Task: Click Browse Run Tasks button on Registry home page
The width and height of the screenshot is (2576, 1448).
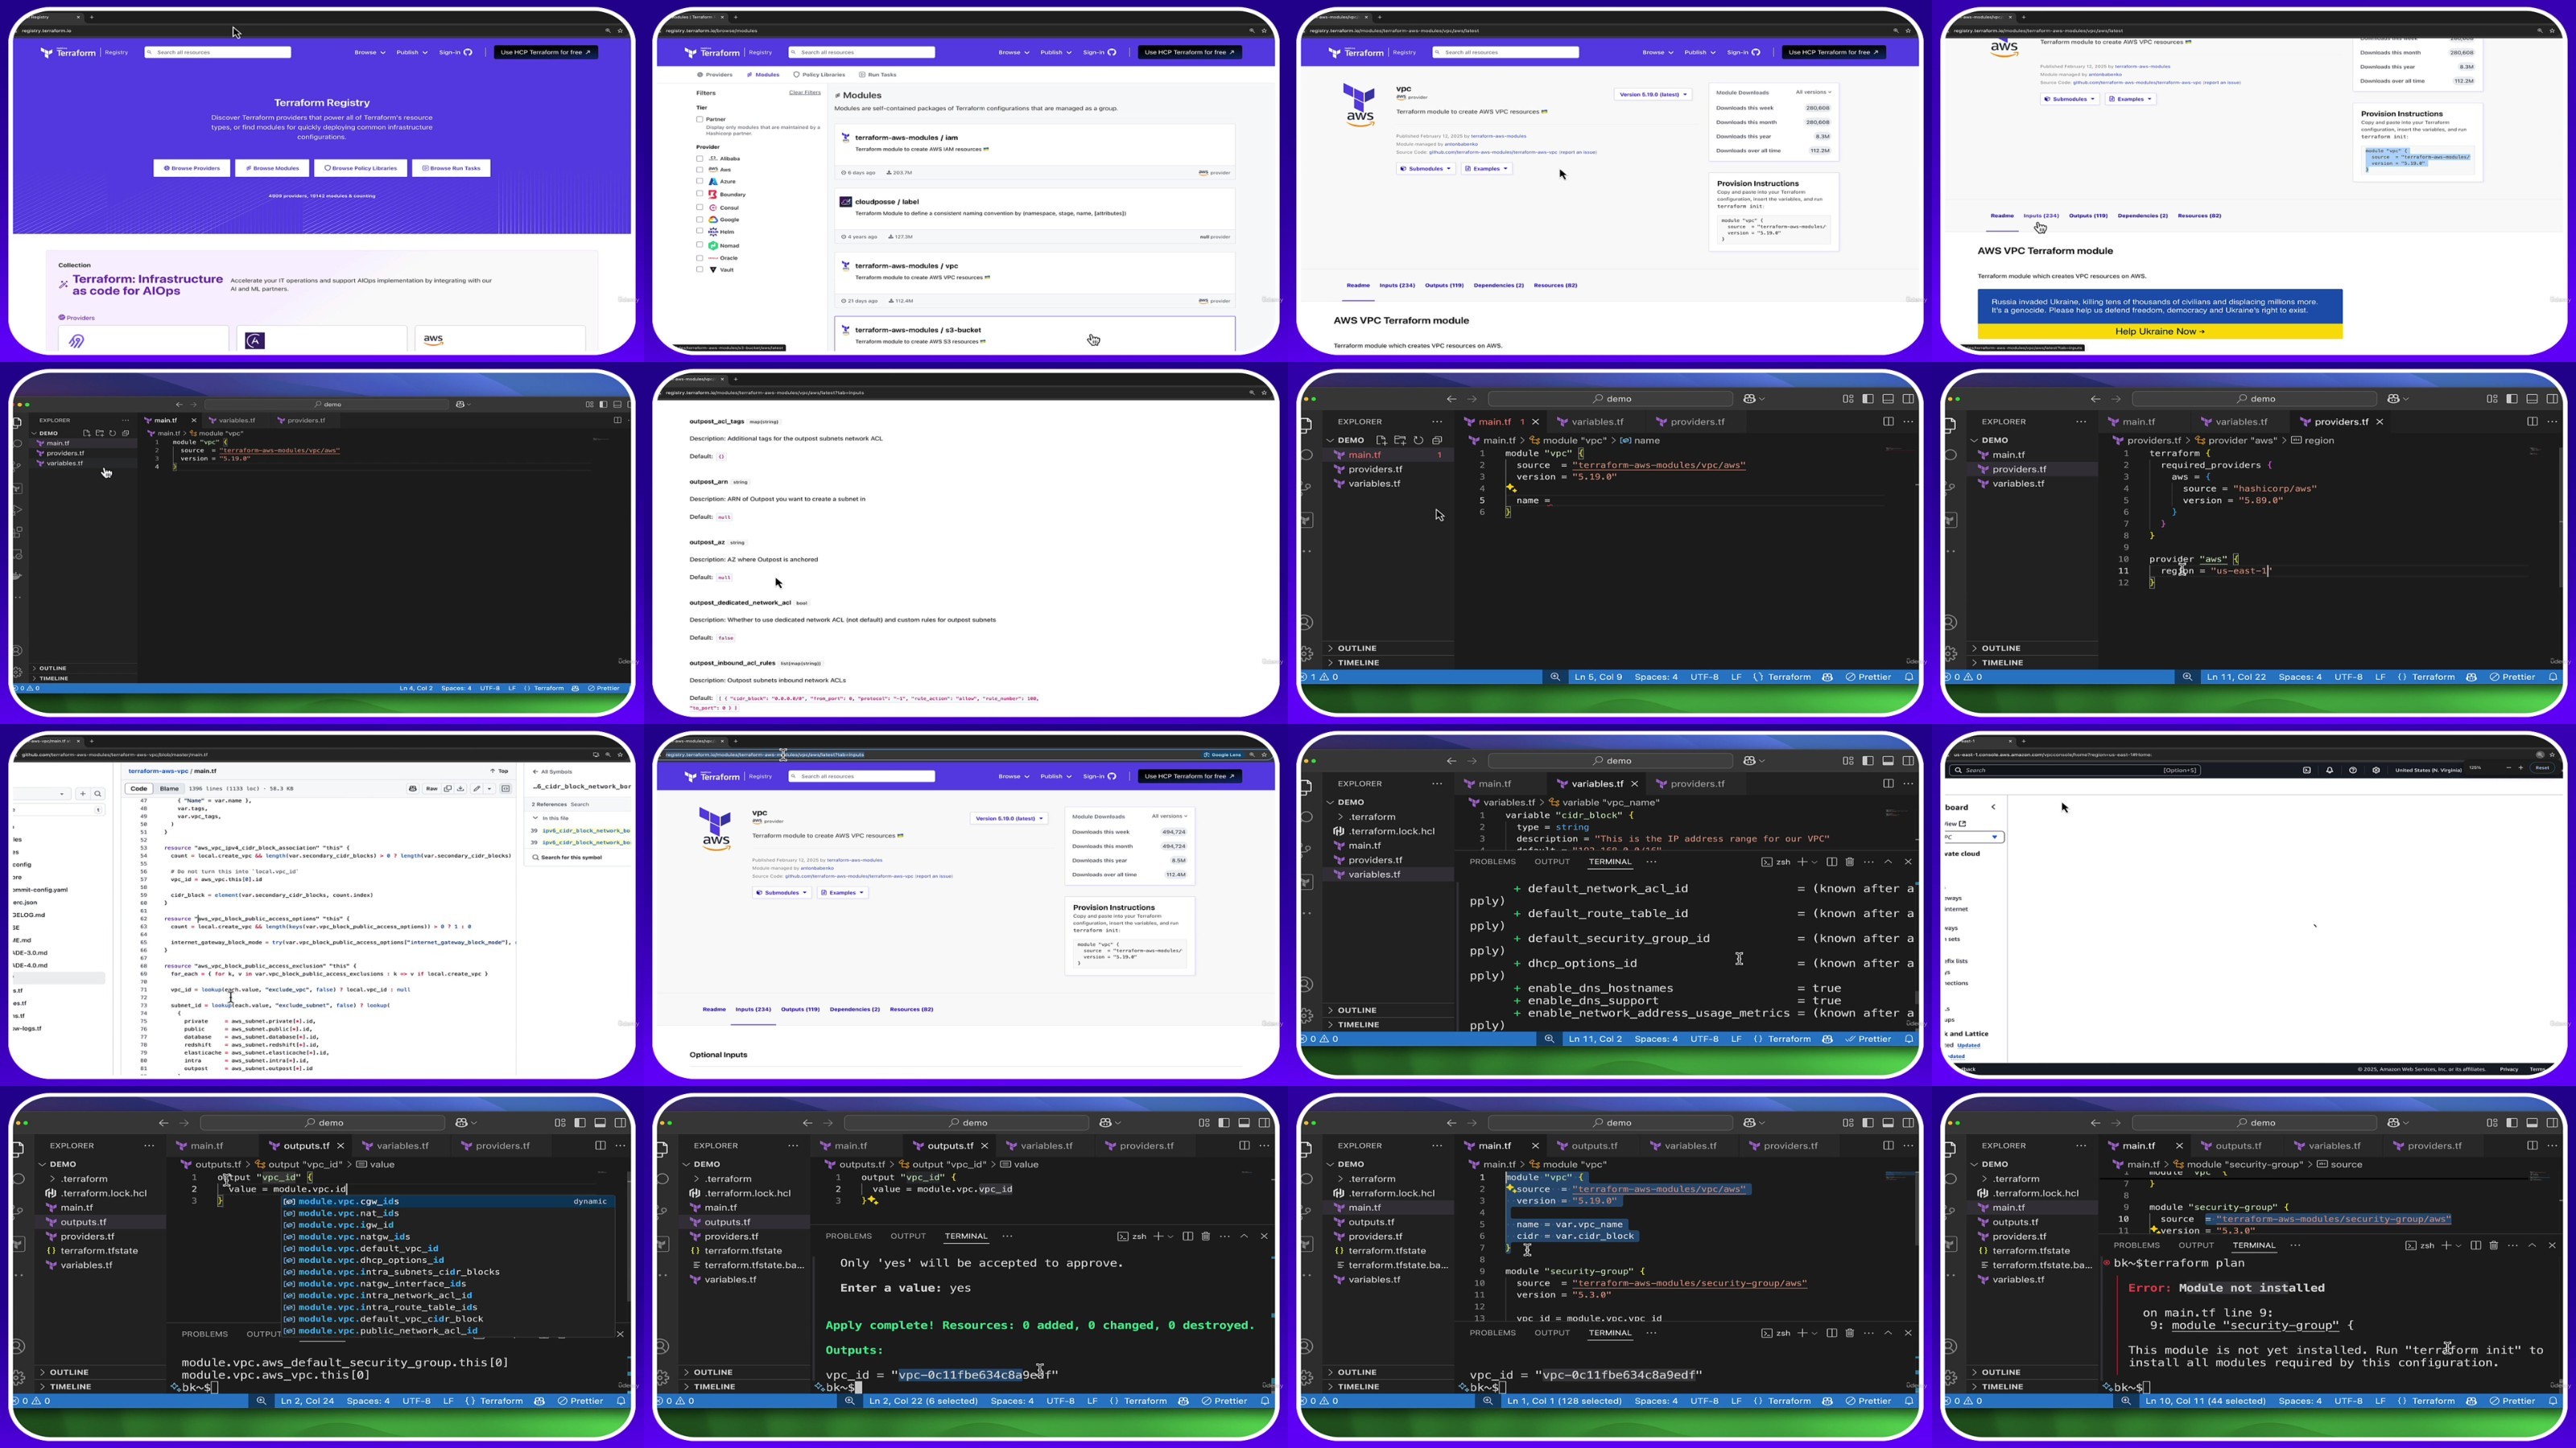Action: coord(452,168)
